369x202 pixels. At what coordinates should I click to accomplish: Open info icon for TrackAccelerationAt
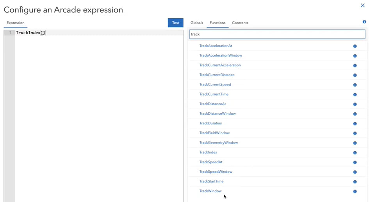click(x=355, y=46)
